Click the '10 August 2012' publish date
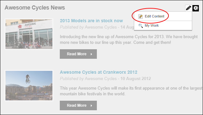The height and width of the screenshot is (115, 203). [x=136, y=78]
